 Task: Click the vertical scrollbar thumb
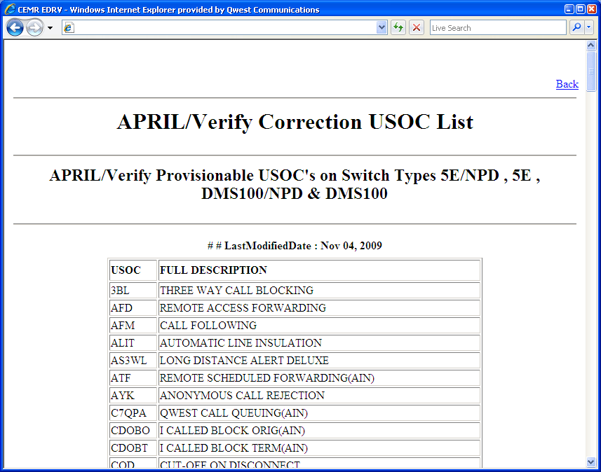591,70
